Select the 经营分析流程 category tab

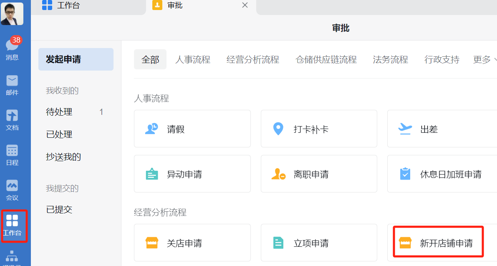(253, 59)
